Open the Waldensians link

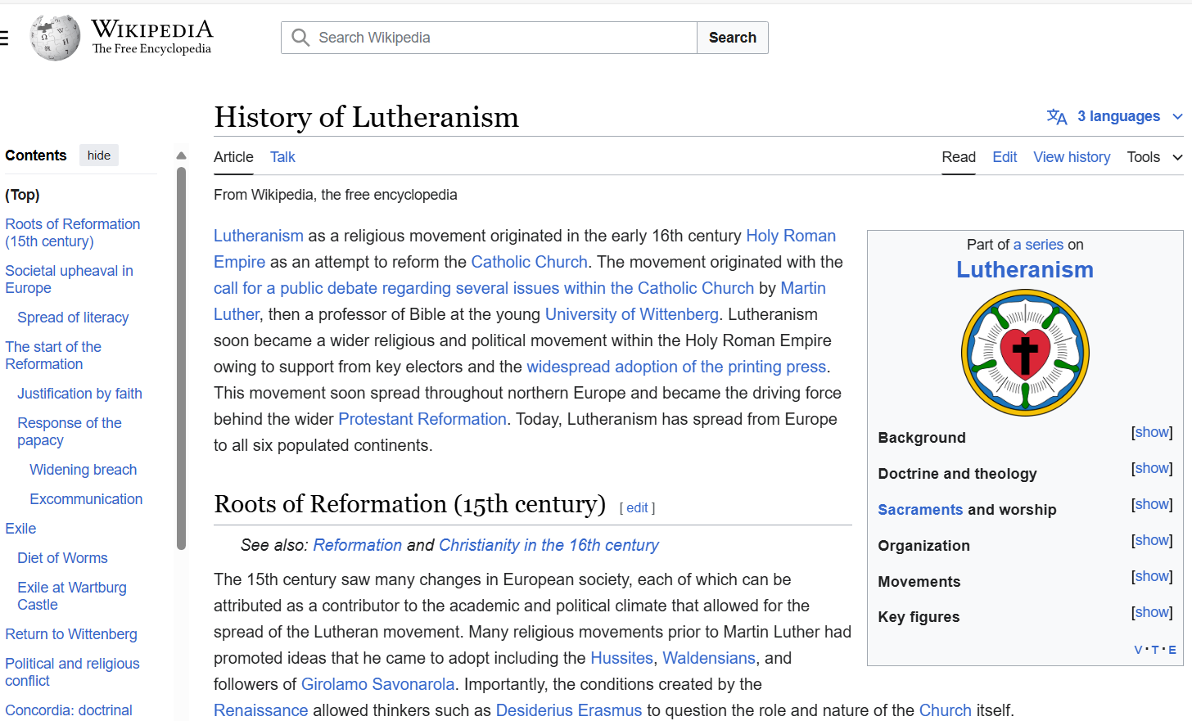coord(709,658)
